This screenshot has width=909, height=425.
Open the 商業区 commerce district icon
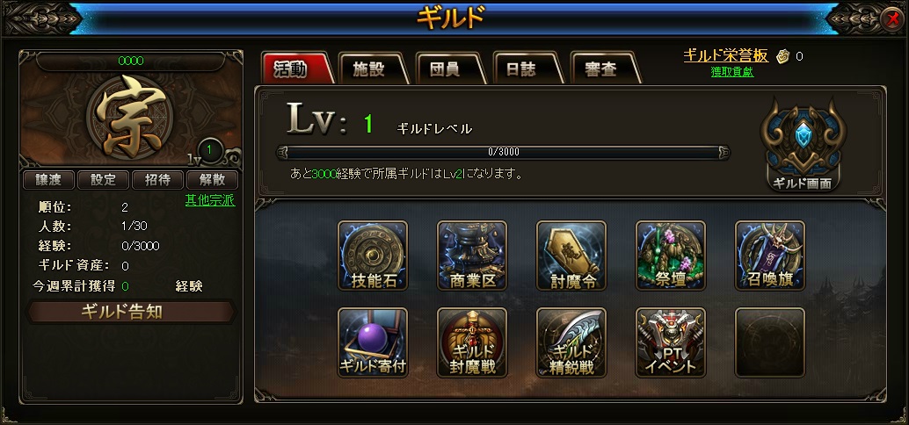(472, 256)
